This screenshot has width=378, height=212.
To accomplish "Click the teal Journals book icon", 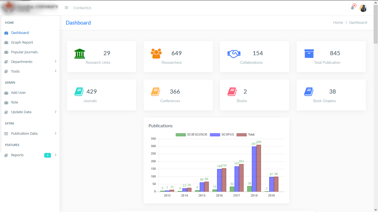I will click(x=79, y=92).
